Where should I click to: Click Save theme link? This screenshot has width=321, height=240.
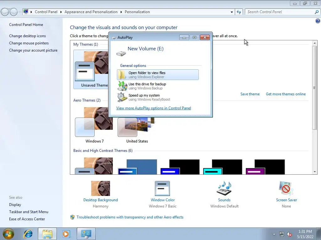[x=250, y=94]
